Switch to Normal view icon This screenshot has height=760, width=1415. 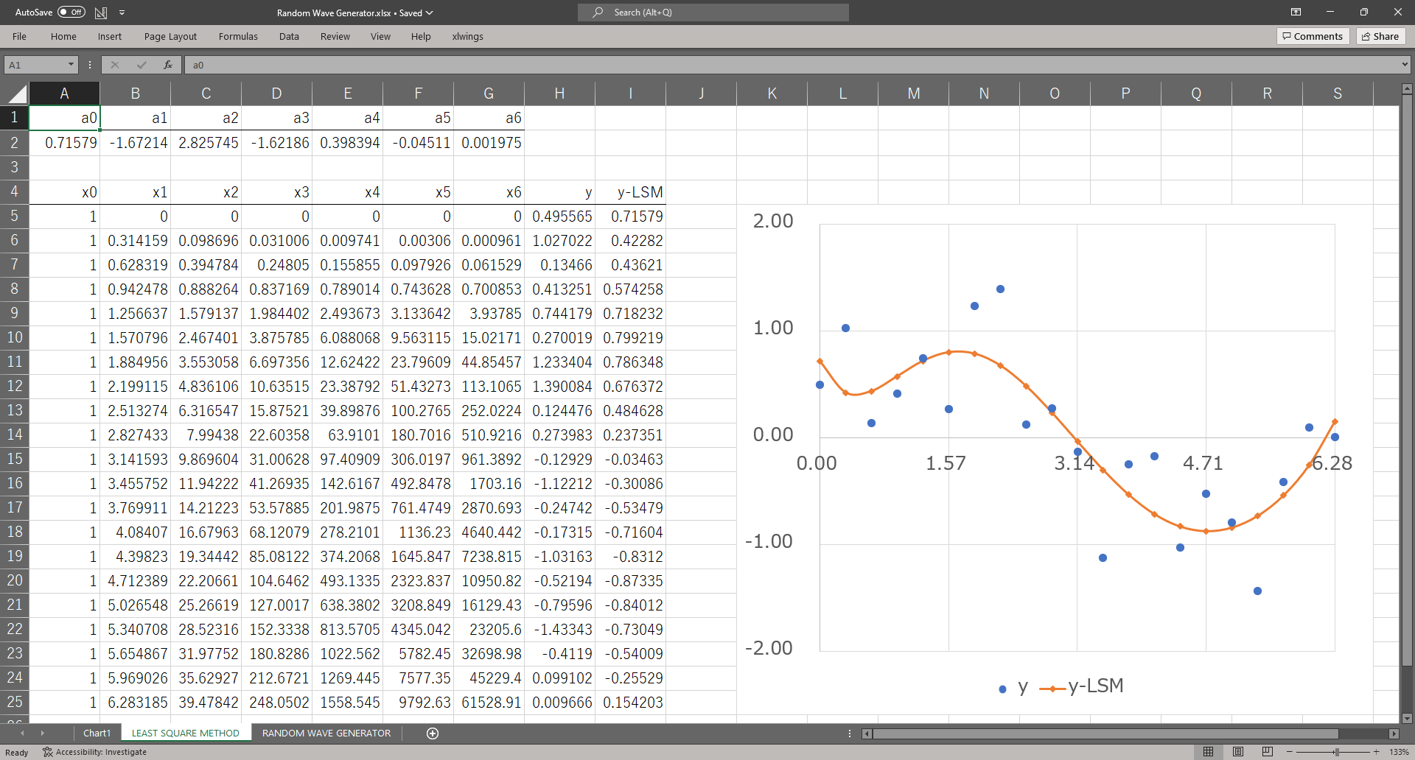(x=1208, y=752)
